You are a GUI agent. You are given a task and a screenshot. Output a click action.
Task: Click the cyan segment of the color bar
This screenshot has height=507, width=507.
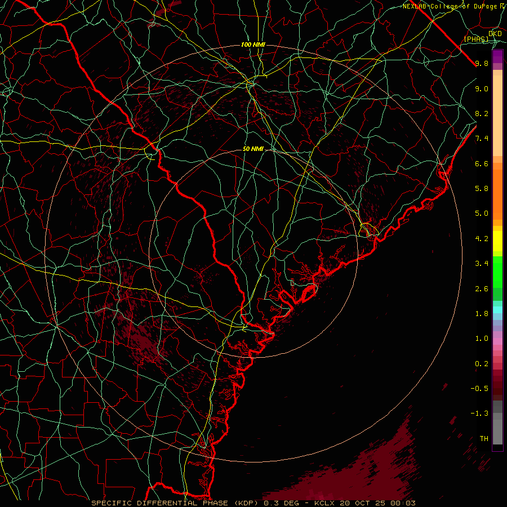point(497,309)
